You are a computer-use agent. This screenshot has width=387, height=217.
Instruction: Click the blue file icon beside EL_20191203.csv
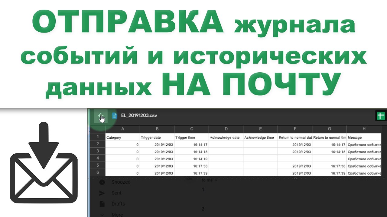coord(114,115)
